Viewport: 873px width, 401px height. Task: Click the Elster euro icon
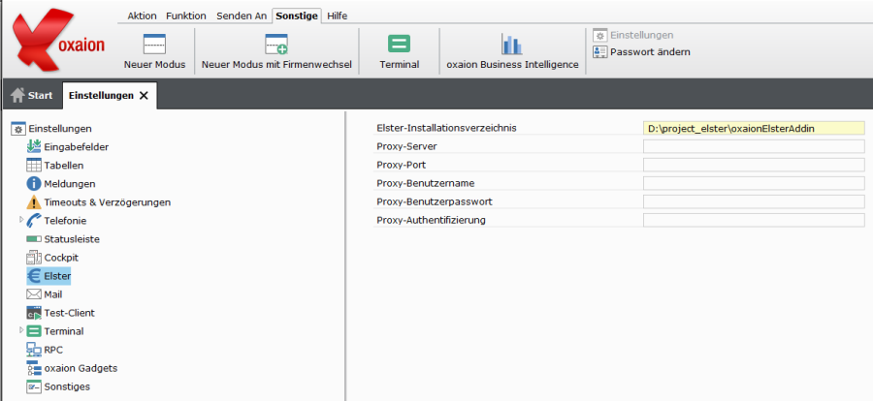click(x=34, y=276)
